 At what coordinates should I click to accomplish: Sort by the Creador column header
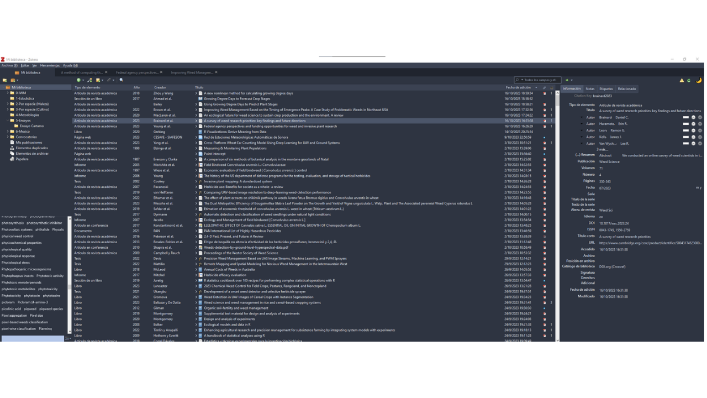pos(160,87)
